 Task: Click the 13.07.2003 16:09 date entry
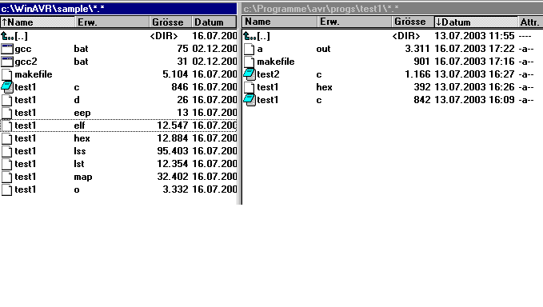tap(474, 100)
